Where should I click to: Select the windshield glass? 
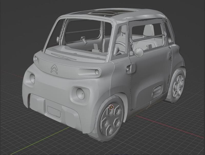click(x=77, y=33)
